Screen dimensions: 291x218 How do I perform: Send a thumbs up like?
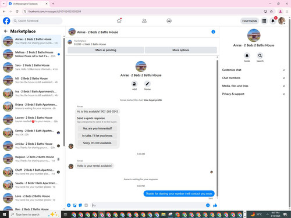215,205
